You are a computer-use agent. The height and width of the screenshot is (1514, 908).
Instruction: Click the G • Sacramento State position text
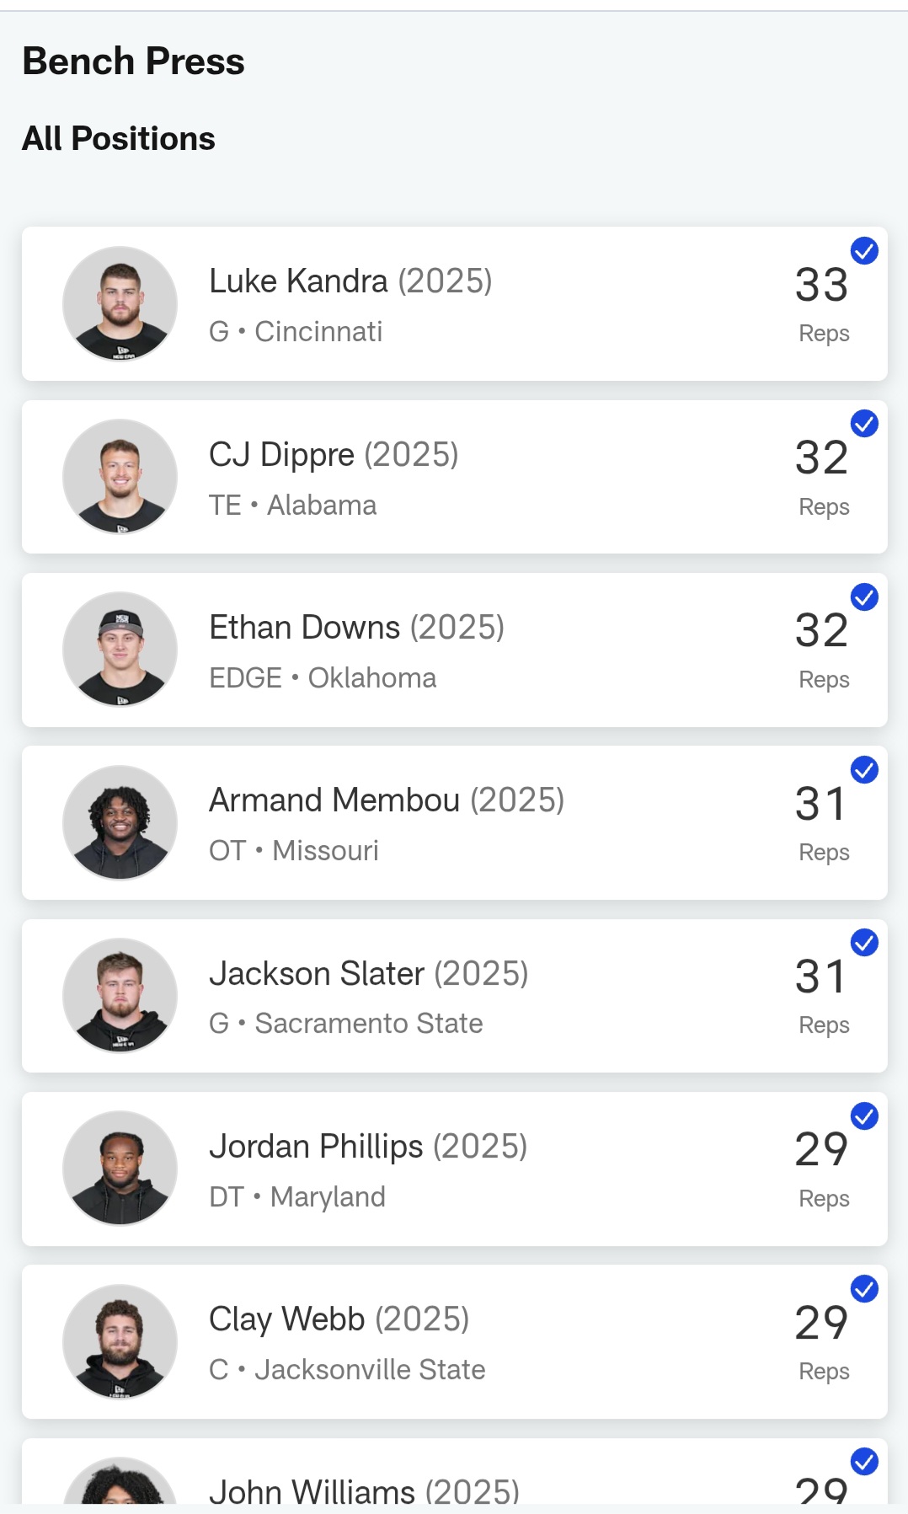pos(346,1024)
